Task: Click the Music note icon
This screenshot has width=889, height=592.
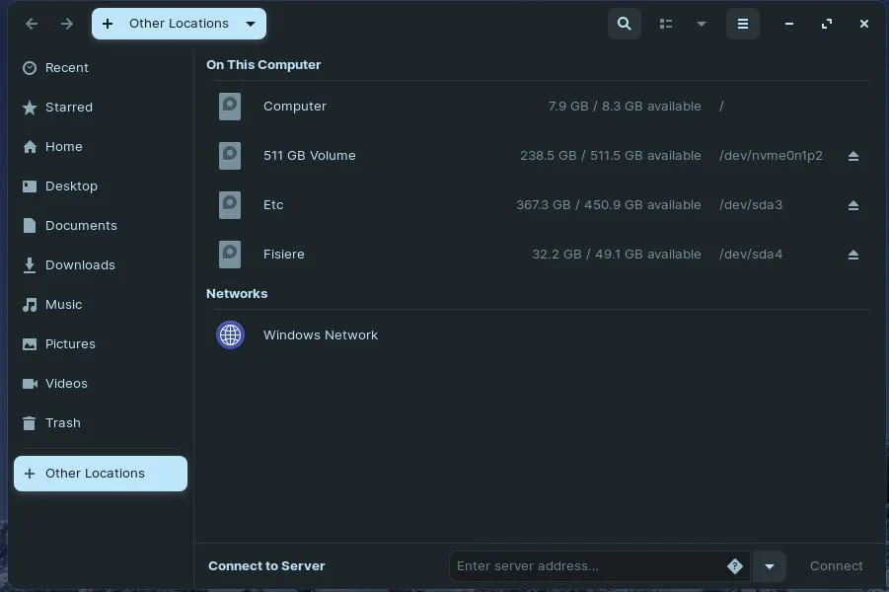Action: tap(30, 305)
